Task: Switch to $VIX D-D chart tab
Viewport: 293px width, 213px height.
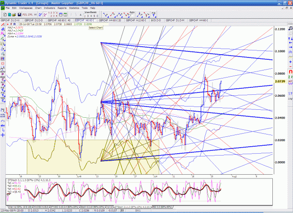Action: click(156, 20)
